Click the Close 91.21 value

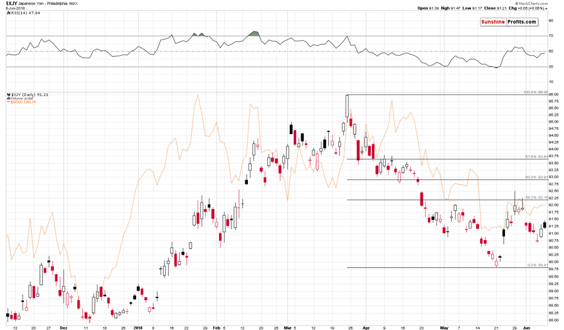(x=495, y=8)
